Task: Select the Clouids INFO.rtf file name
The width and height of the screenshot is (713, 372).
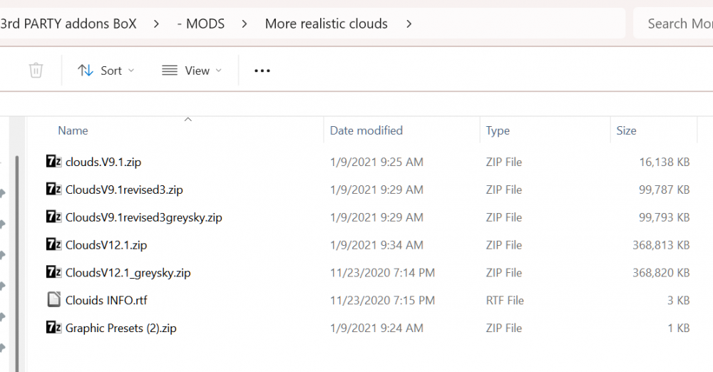Action: coord(106,300)
